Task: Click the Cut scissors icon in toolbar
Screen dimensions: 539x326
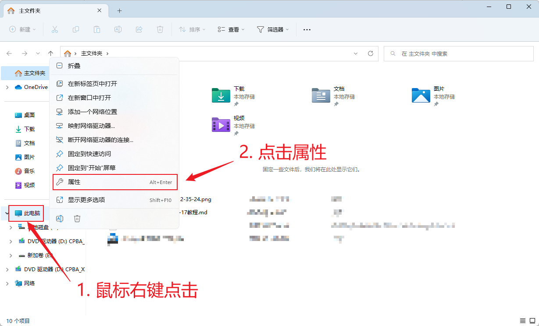Action: [55, 29]
